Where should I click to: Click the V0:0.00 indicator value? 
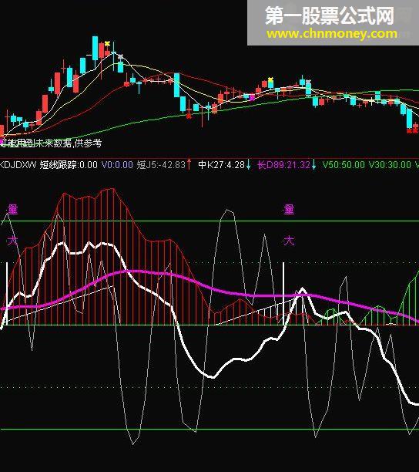click(117, 165)
